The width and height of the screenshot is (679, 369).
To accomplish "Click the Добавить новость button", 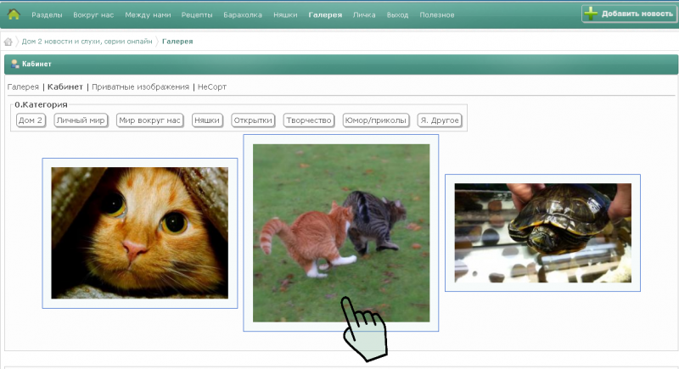I will point(629,14).
